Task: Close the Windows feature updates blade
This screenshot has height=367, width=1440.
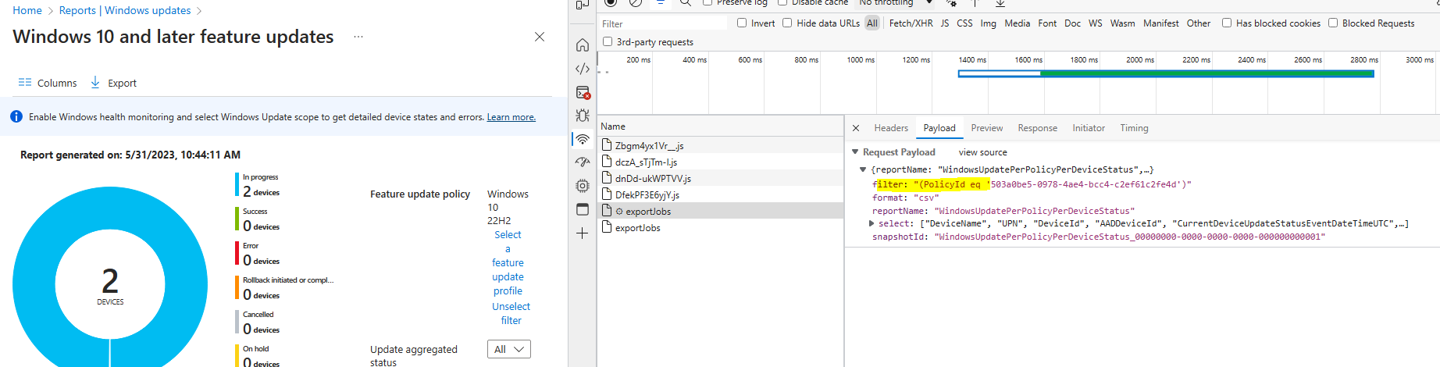Action: coord(540,37)
